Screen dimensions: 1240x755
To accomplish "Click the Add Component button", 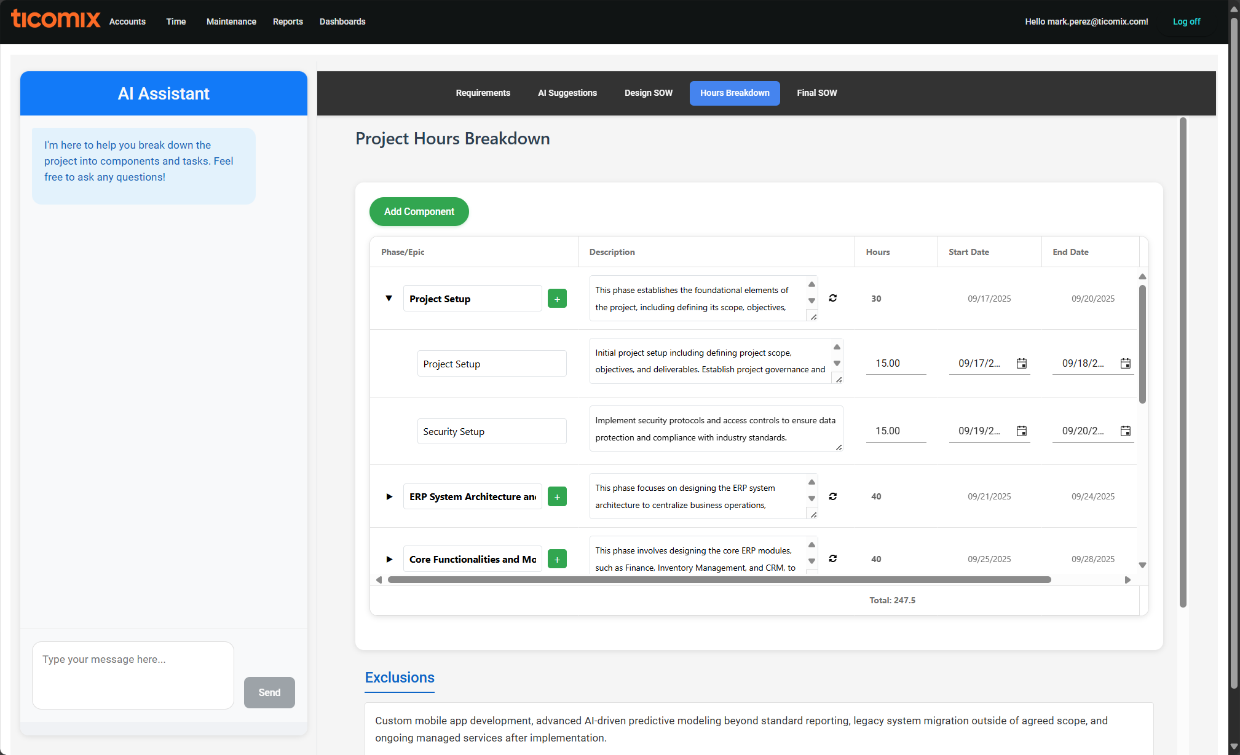I will click(419, 211).
